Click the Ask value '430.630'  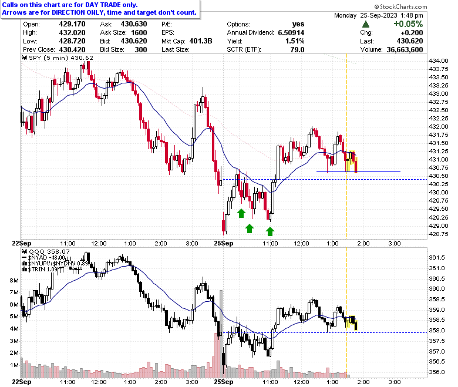134,24
